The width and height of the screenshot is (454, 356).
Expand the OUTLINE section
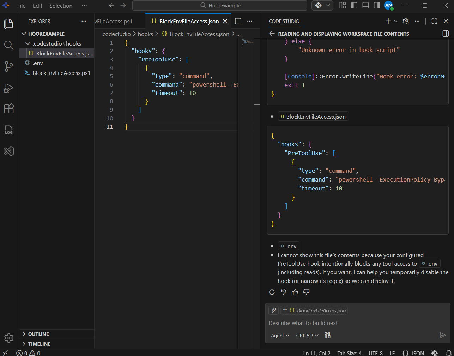[x=38, y=334]
